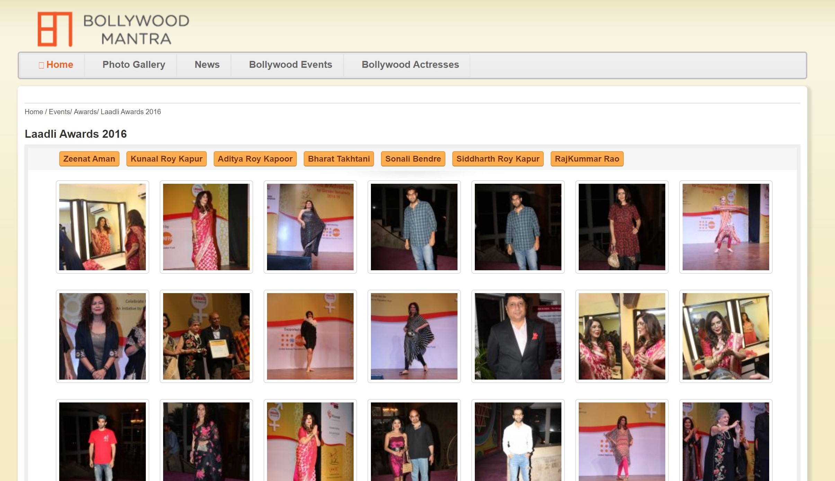Open photo of woman in red printed dress
835x481 pixels.
622,227
